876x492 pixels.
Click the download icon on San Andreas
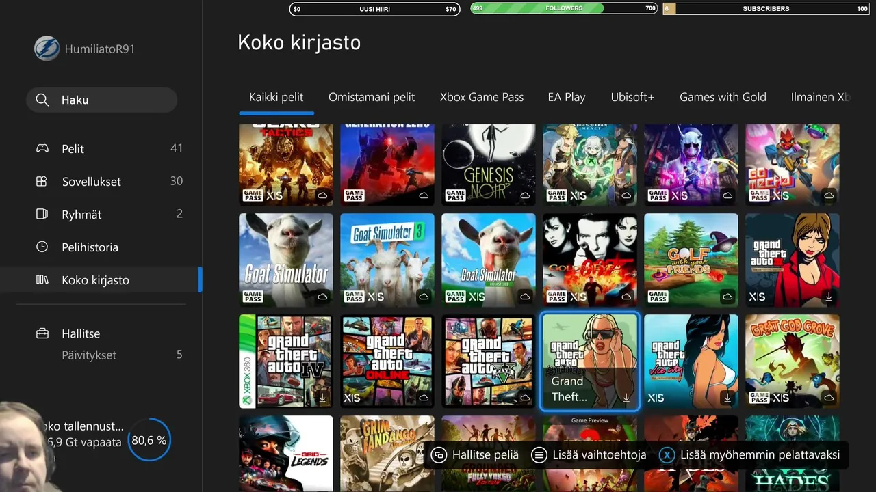click(626, 398)
